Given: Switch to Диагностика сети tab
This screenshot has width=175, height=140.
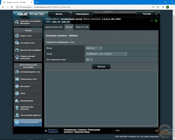Looking at the screenshot, I should tap(54, 27).
